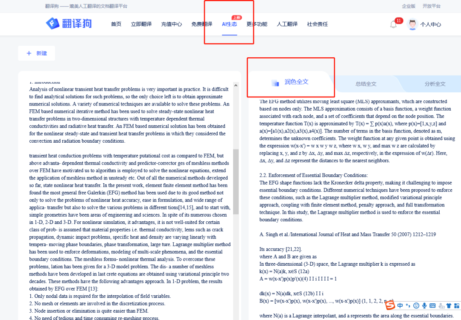Click the user avatar icon
Viewport: 461px width, 320px height.
point(412,24)
